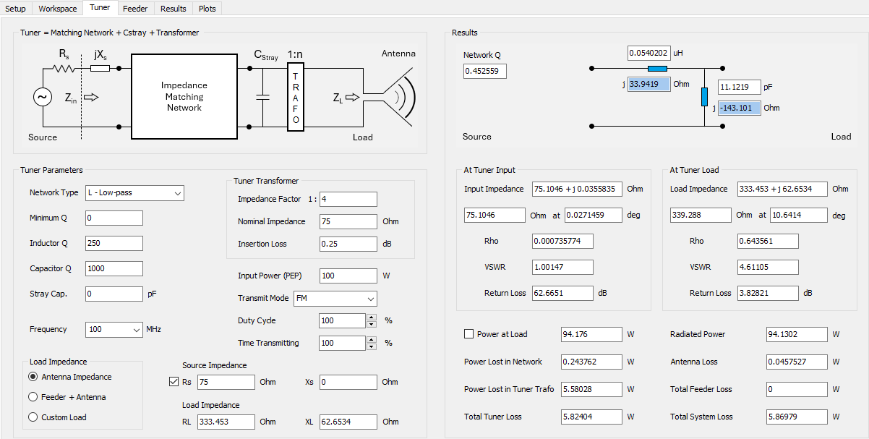Click the Frequency value showing 100 MHz
Viewport: 869px width, 439px height.
click(107, 330)
